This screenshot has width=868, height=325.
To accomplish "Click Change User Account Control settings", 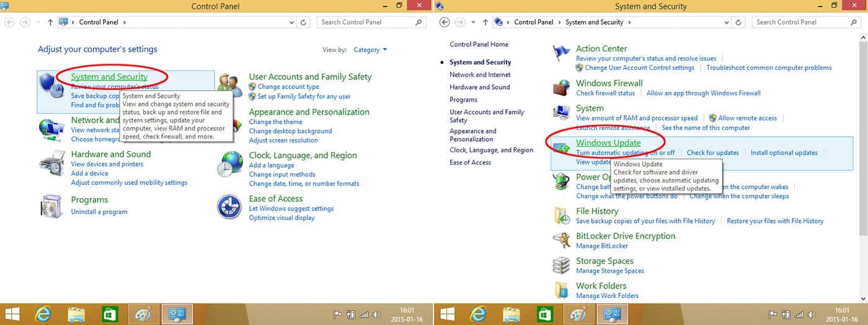I will click(x=639, y=68).
